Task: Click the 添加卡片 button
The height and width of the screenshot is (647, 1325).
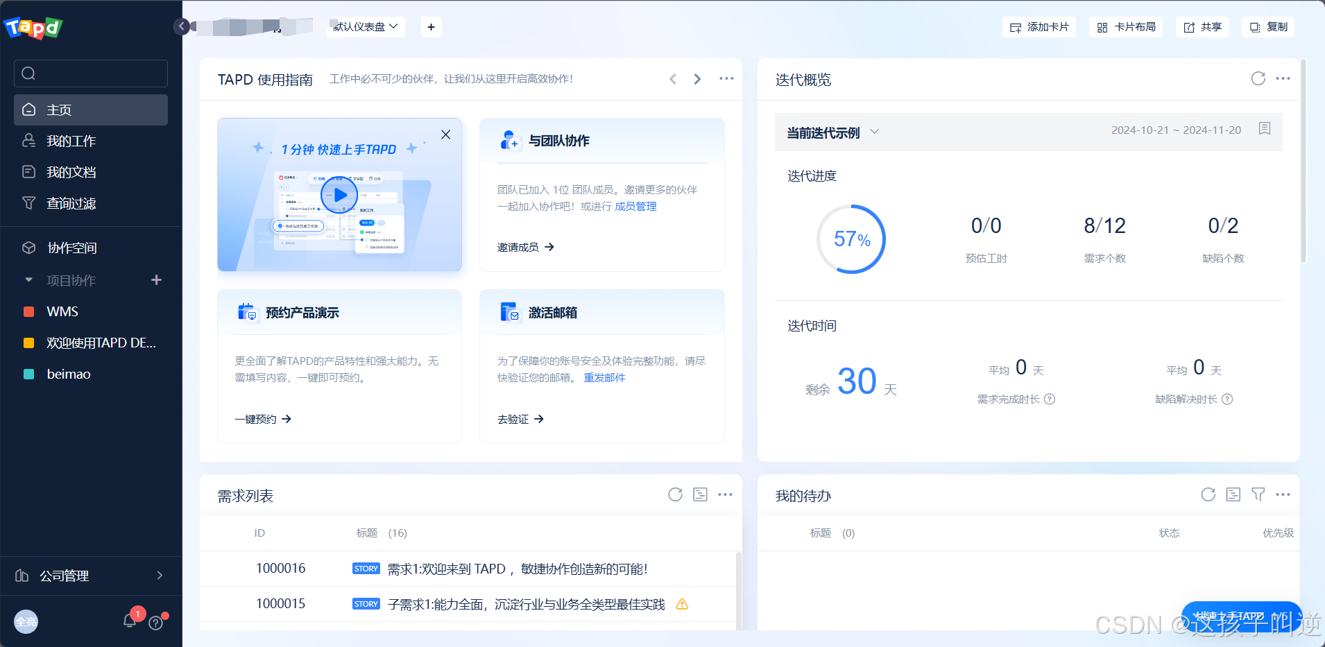Action: point(1039,27)
